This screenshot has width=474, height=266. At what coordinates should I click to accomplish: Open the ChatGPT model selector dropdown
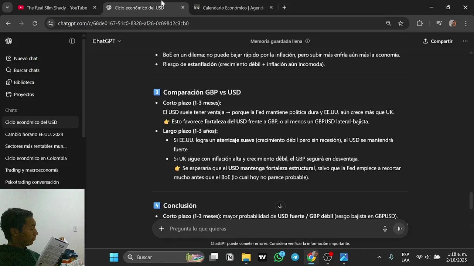pyautogui.click(x=107, y=41)
